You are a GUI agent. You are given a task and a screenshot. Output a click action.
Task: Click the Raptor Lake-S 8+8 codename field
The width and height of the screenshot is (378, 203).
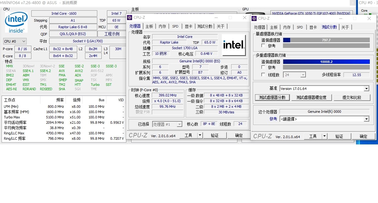pyautogui.click(x=73, y=27)
